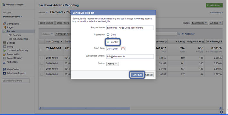Click the Audiences icon
The image size is (228, 115).
pyautogui.click(x=4, y=62)
